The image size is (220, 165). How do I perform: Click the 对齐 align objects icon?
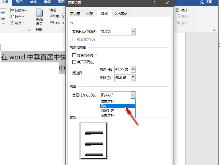(x=178, y=10)
